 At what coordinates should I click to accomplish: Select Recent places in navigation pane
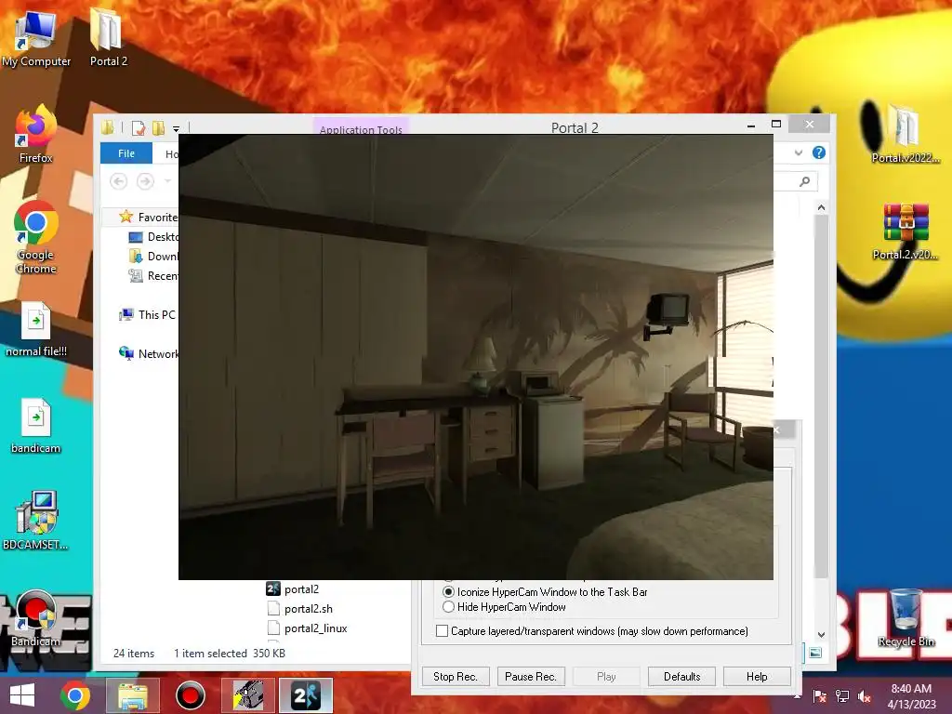point(153,275)
